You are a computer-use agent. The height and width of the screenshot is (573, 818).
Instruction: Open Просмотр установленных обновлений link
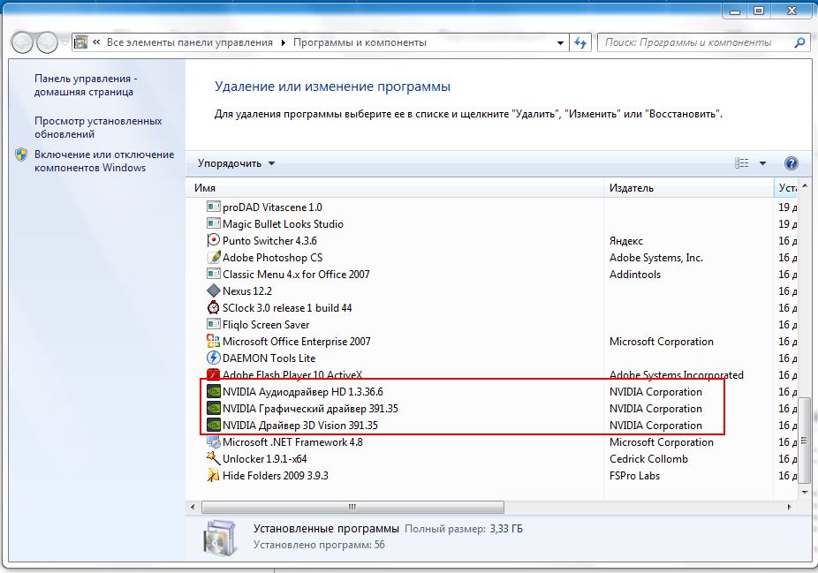coord(98,127)
